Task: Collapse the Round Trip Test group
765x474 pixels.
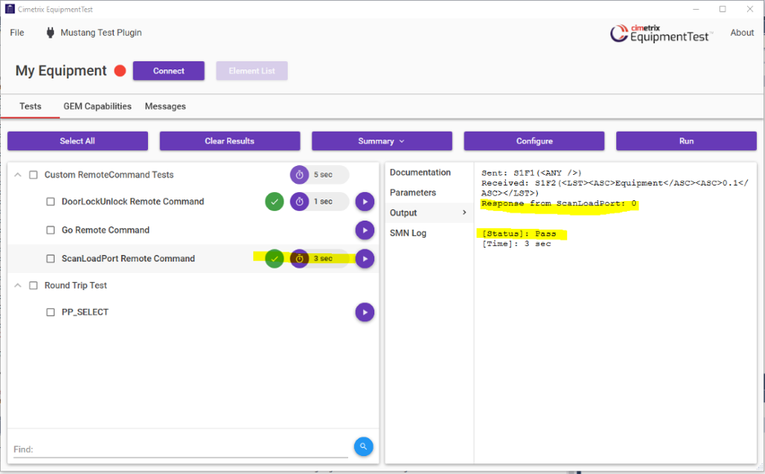Action: point(18,285)
